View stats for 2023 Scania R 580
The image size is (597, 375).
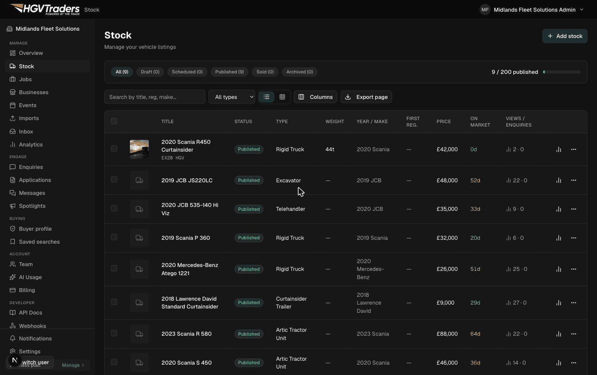click(559, 334)
